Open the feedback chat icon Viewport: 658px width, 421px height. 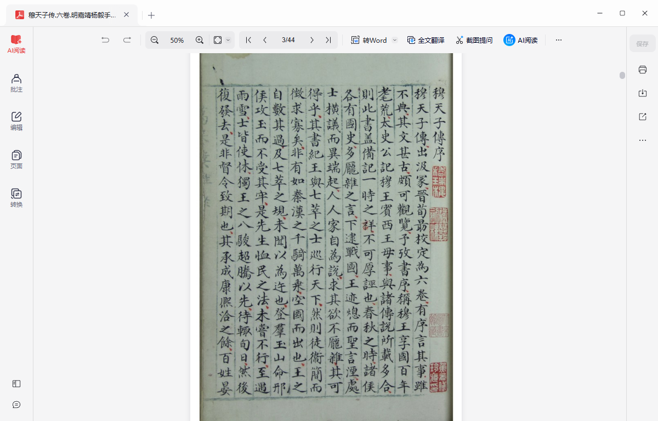[x=16, y=405]
